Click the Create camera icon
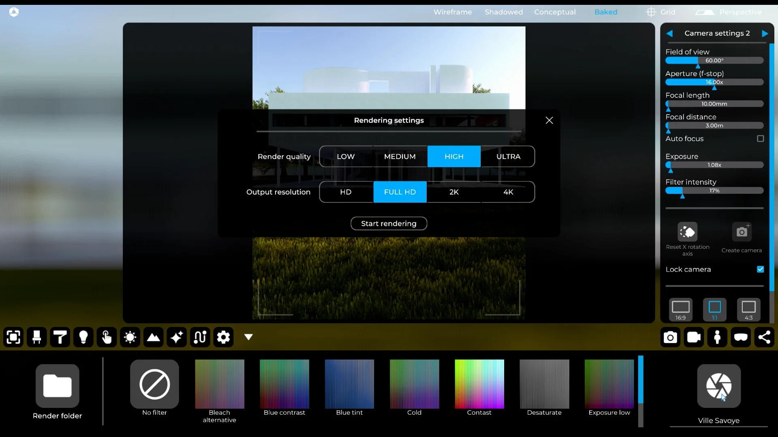778x437 pixels. point(742,232)
